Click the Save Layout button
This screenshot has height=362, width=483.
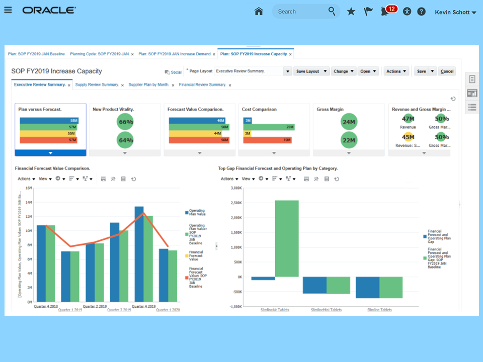pos(311,71)
